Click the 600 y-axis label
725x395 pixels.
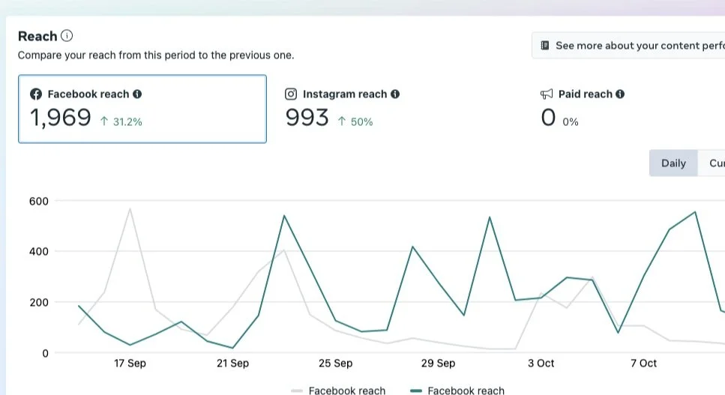pyautogui.click(x=38, y=201)
